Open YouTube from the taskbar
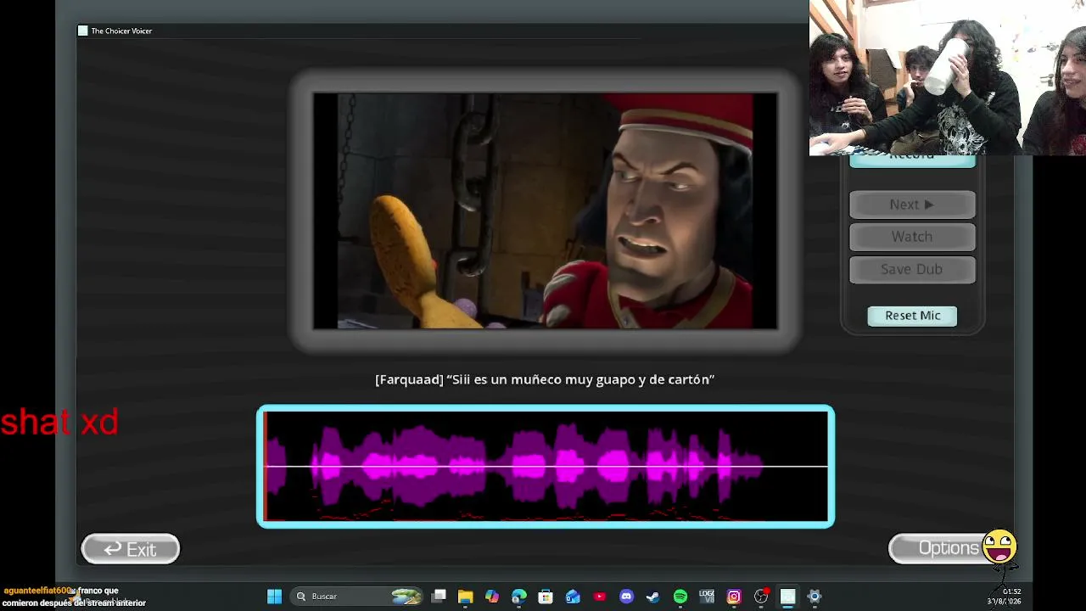Image resolution: width=1086 pixels, height=611 pixels. click(600, 597)
